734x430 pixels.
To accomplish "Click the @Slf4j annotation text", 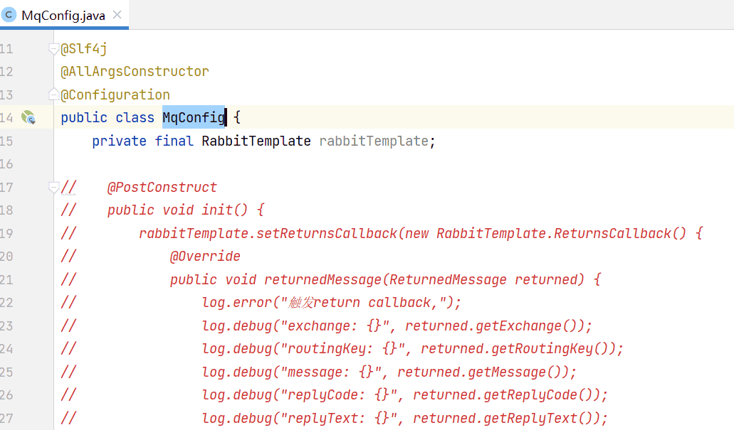I will 84,48.
